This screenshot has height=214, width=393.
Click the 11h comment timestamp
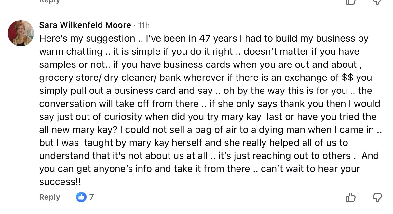coord(144,25)
